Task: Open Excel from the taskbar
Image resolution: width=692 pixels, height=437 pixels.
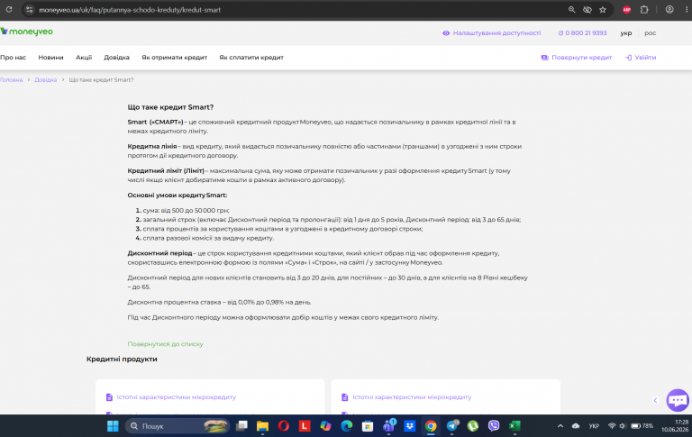Action: [514, 426]
